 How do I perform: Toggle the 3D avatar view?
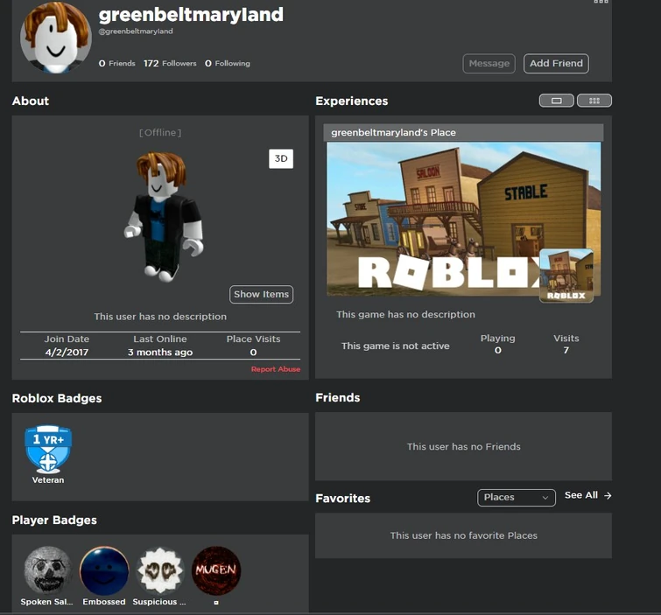pos(281,159)
